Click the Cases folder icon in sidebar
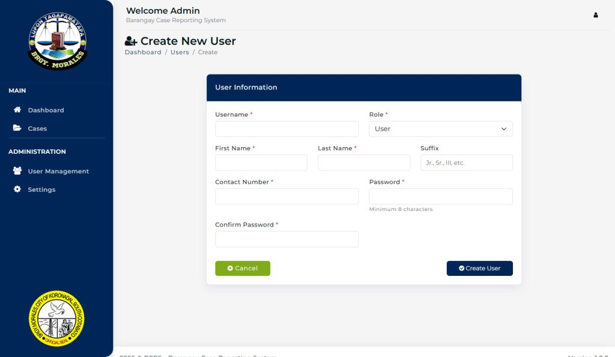615x357 pixels. coord(17,128)
